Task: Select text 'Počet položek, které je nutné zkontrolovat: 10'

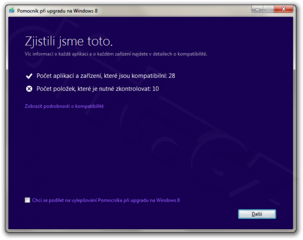Action: (98, 89)
